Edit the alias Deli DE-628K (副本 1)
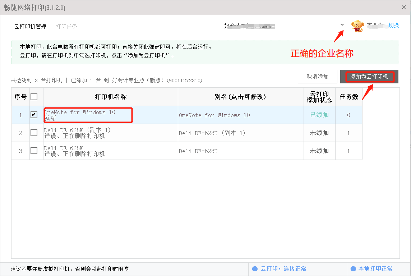This screenshot has width=411, height=276. point(212,133)
